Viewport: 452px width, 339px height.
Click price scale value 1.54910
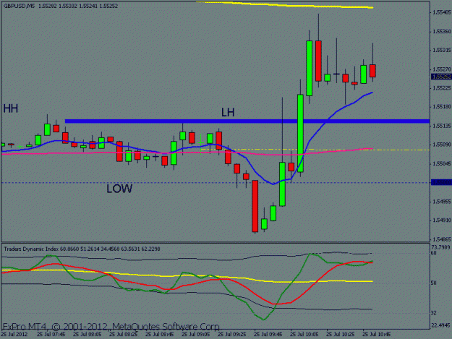pos(441,220)
